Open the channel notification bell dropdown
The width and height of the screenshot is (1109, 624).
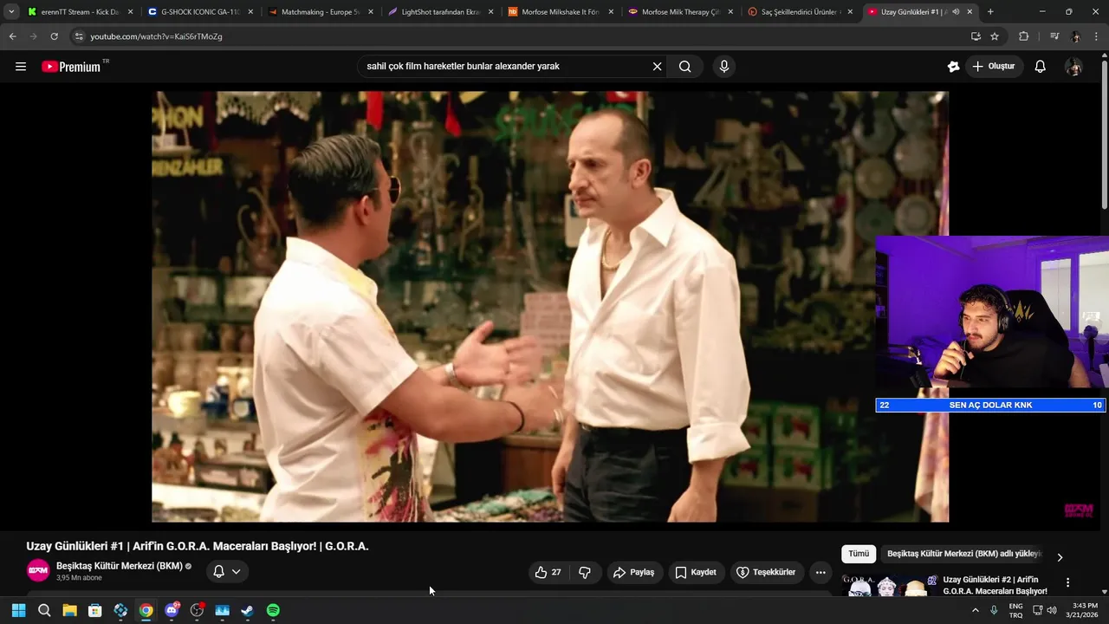[x=227, y=571]
